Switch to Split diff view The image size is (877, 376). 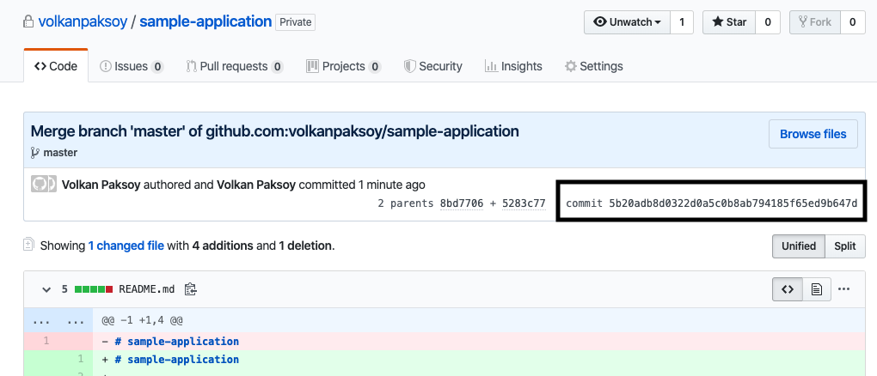click(844, 246)
